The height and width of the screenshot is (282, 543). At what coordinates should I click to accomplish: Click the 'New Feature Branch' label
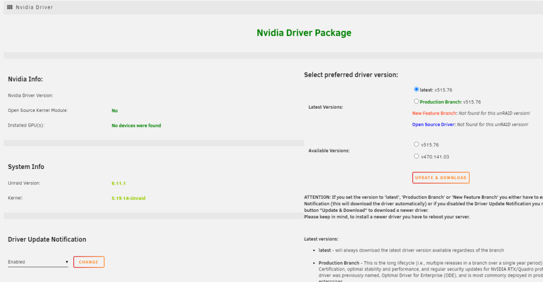[434, 113]
